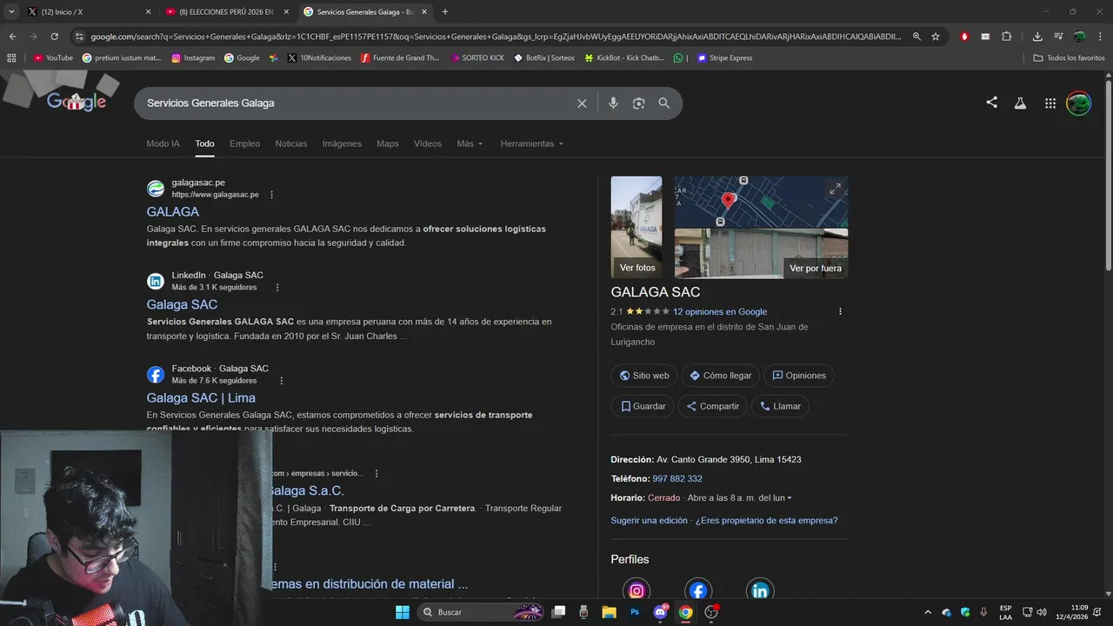Image resolution: width=1113 pixels, height=626 pixels.
Task: Click the magnifier search submit icon
Action: pyautogui.click(x=664, y=103)
